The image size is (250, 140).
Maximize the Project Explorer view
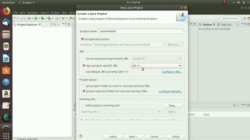click(x=69, y=24)
